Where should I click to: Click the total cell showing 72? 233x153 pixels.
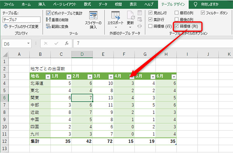pyautogui.click(x=103, y=141)
